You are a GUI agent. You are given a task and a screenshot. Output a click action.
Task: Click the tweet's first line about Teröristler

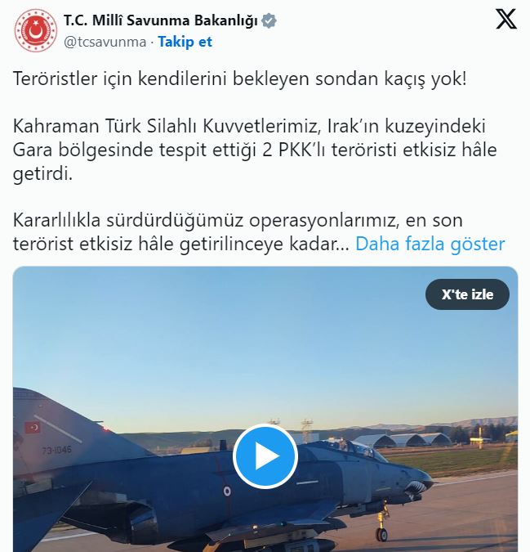coord(240,79)
